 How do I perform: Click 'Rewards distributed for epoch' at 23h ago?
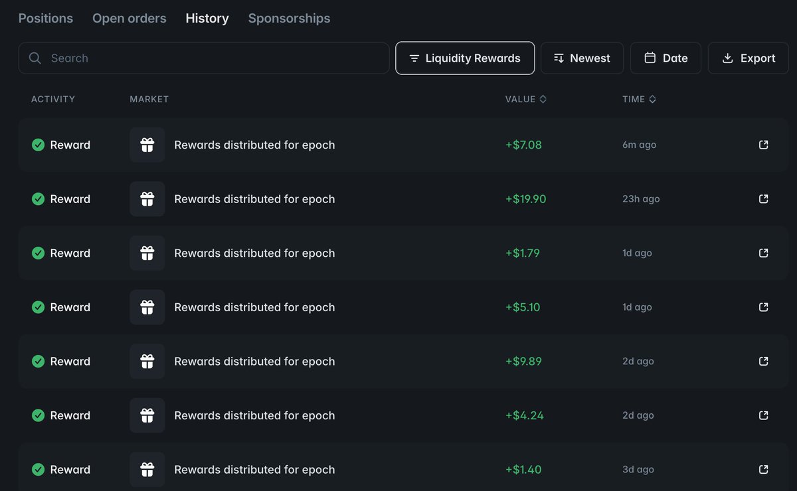click(x=254, y=199)
